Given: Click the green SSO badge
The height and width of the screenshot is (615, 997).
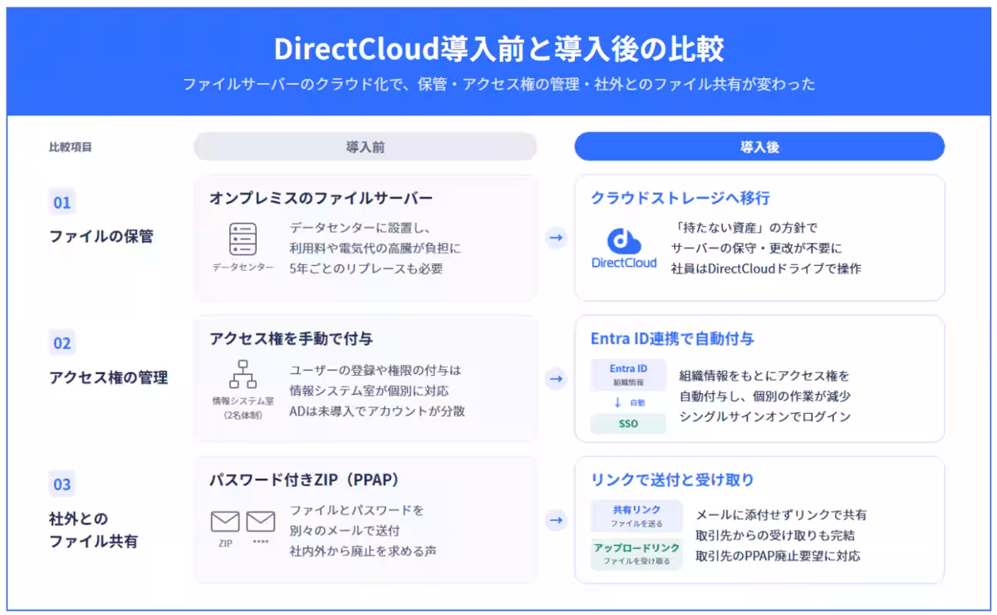Looking at the screenshot, I should [628, 424].
